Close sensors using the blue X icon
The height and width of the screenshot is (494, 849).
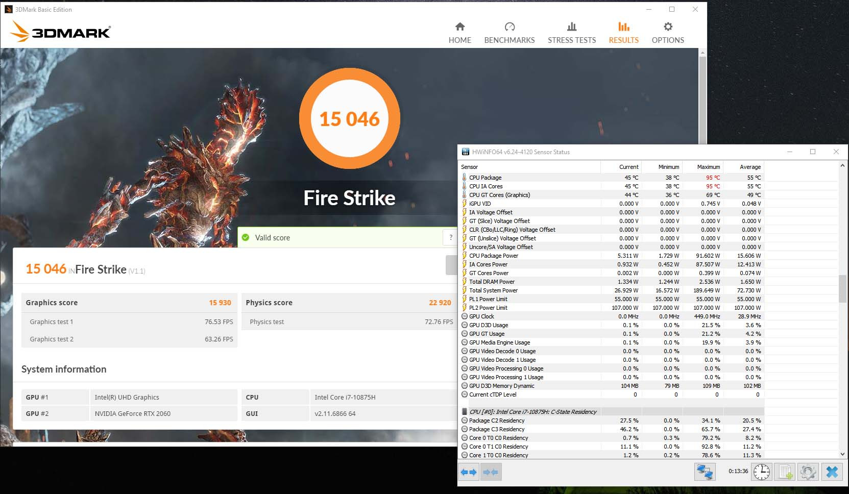pos(832,472)
